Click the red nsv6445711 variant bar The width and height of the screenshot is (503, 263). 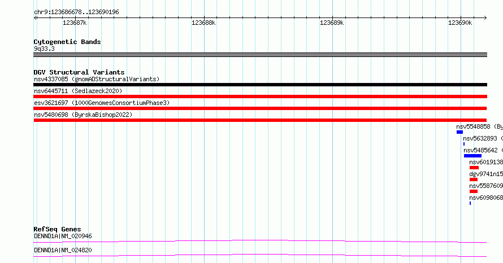[260, 97]
